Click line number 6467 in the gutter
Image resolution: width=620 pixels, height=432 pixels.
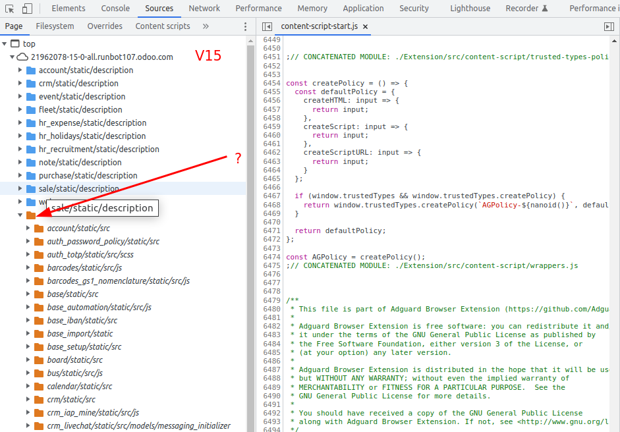(x=271, y=196)
